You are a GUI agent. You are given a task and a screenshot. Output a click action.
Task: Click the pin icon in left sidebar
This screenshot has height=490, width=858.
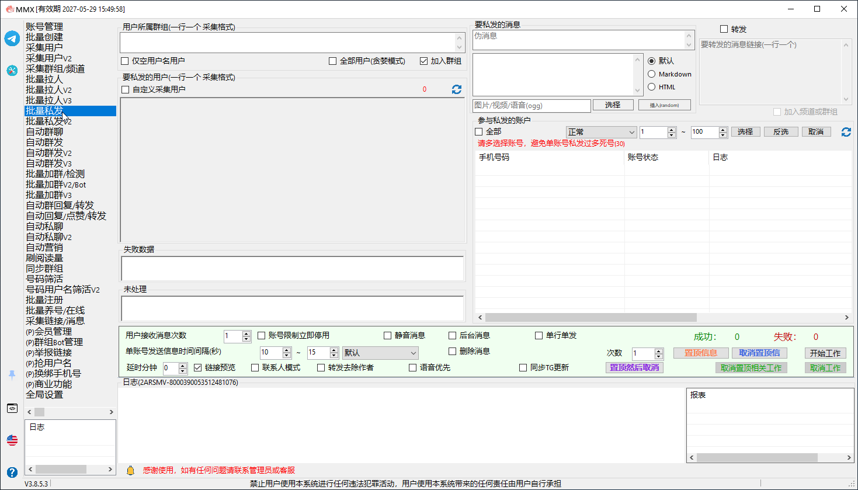[x=12, y=375]
